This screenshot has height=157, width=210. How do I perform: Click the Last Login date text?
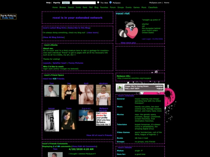pyautogui.click(x=152, y=39)
